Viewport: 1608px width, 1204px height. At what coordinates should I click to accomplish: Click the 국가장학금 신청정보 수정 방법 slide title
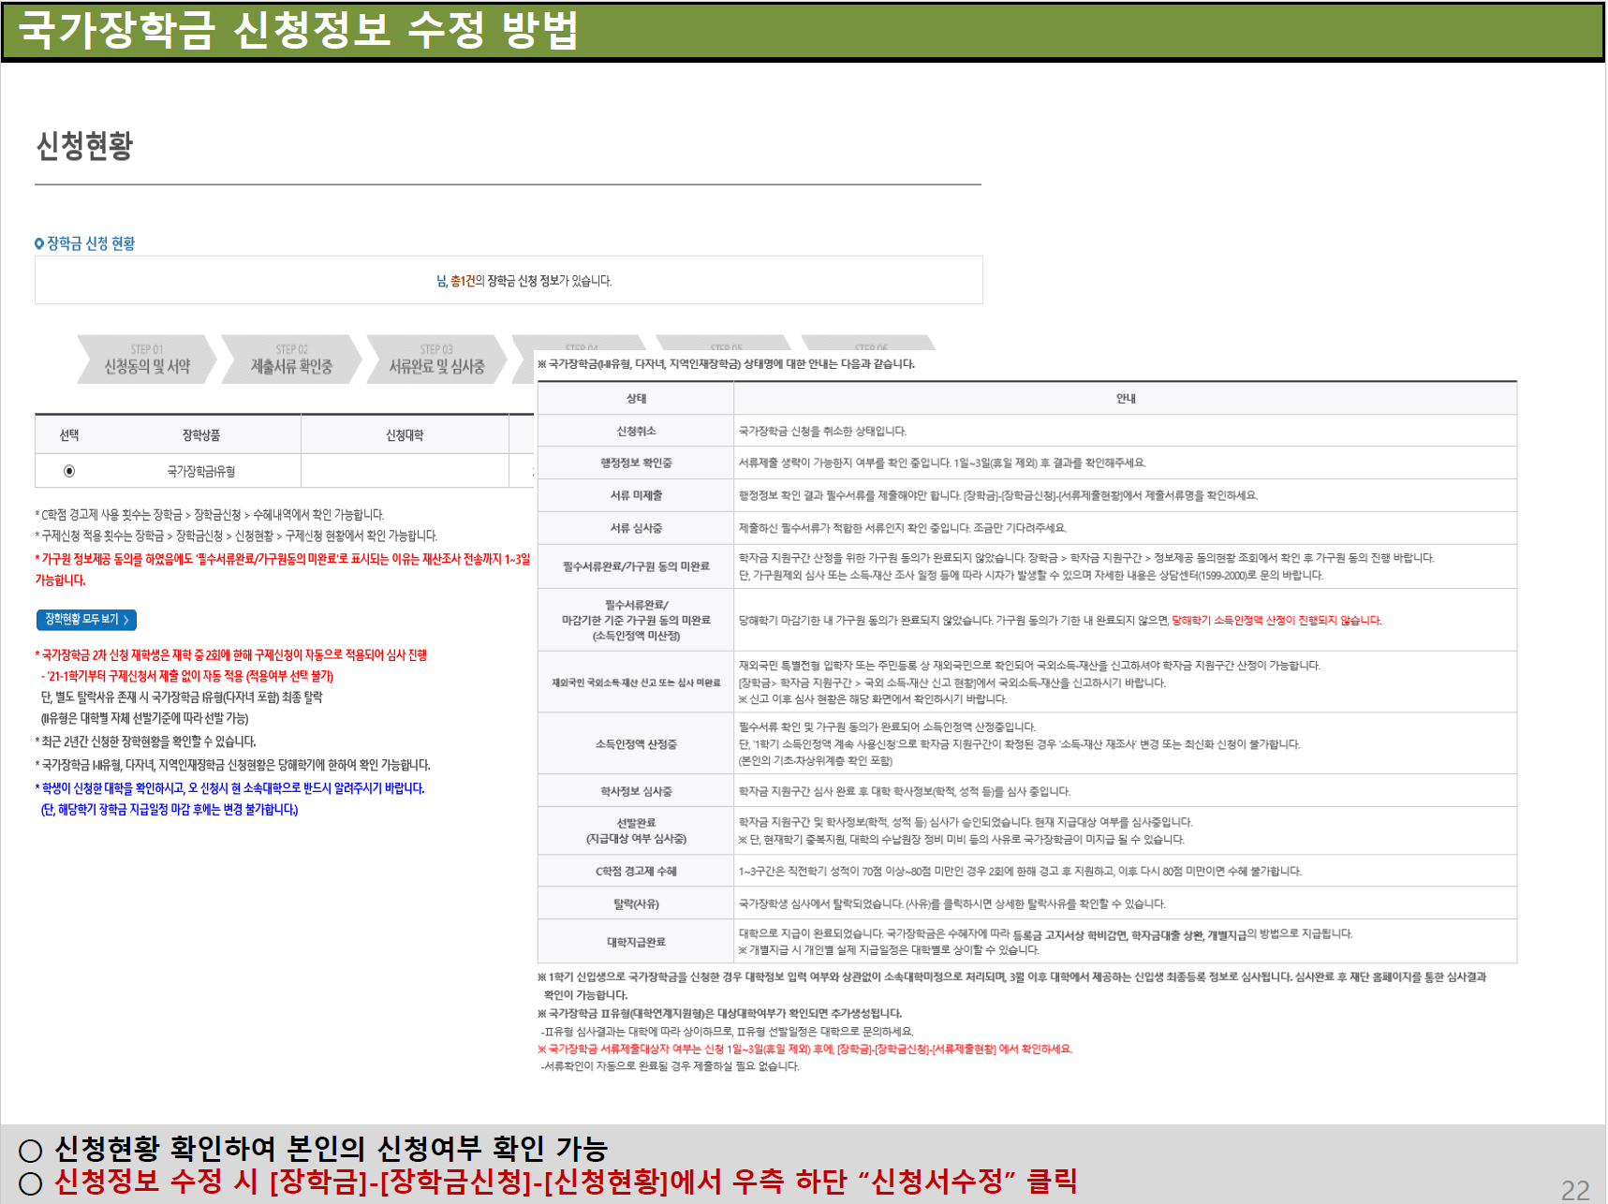click(x=298, y=30)
